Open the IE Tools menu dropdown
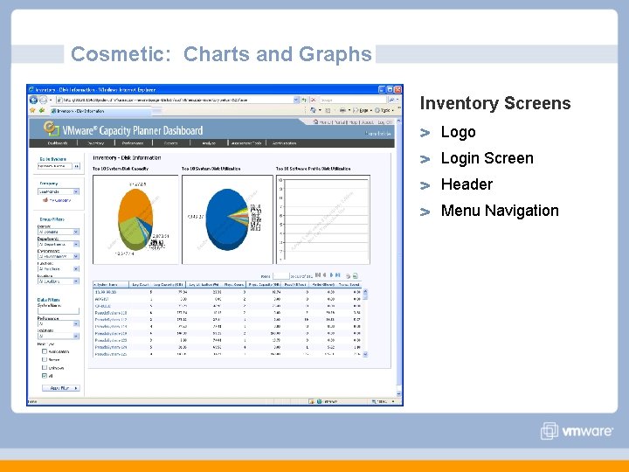The image size is (629, 472). pos(384,110)
